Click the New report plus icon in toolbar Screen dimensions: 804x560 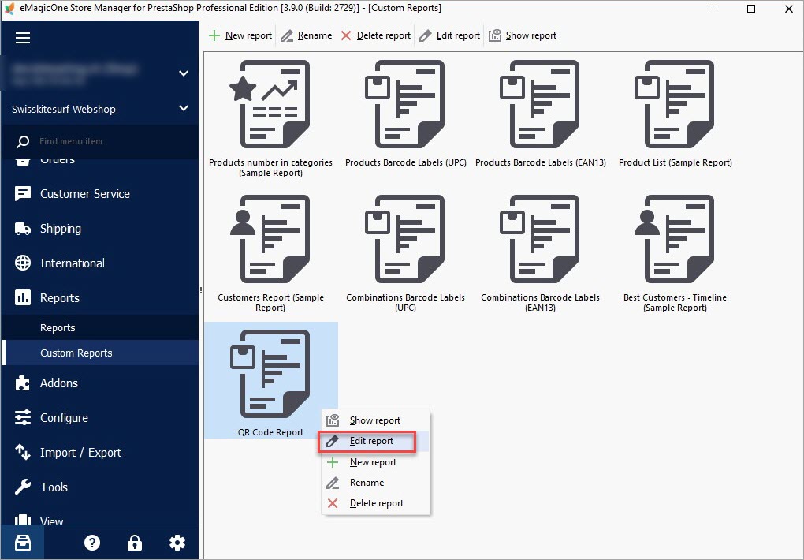[x=214, y=35]
